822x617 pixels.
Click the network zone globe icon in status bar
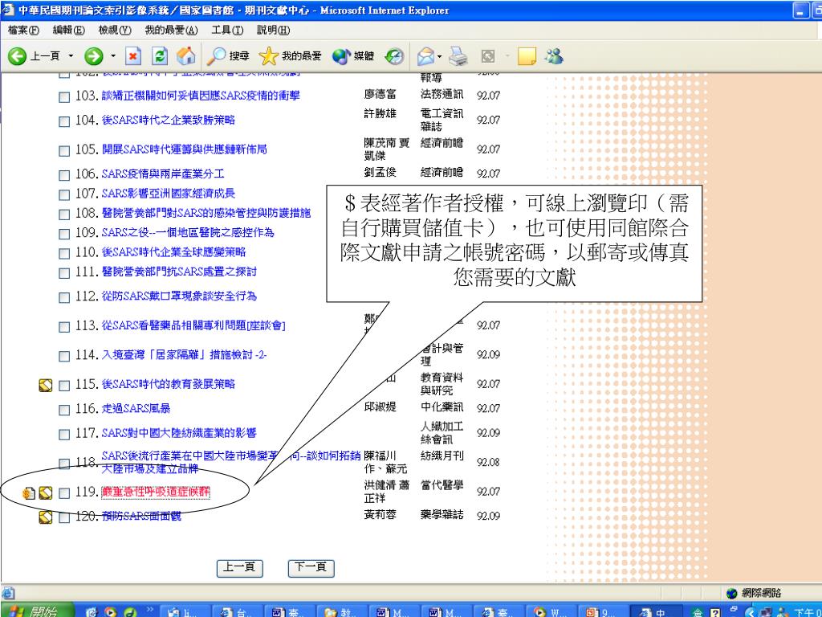point(732,593)
